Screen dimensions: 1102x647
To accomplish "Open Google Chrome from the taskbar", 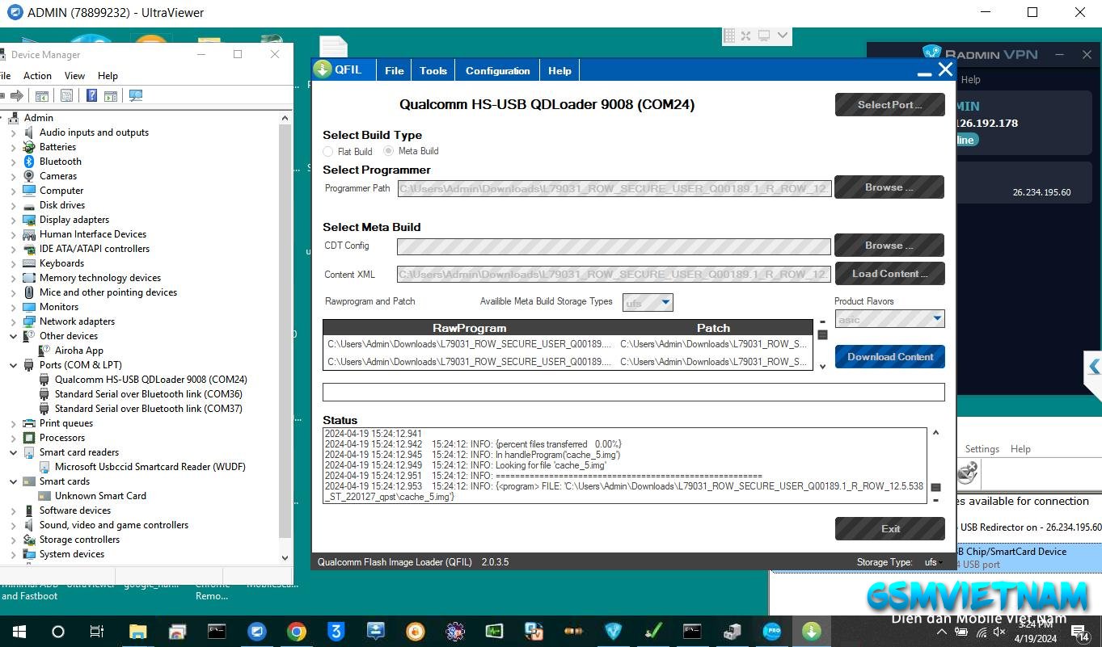I will pyautogui.click(x=297, y=632).
